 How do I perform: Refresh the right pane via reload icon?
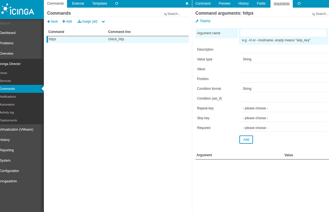pos(299,3)
